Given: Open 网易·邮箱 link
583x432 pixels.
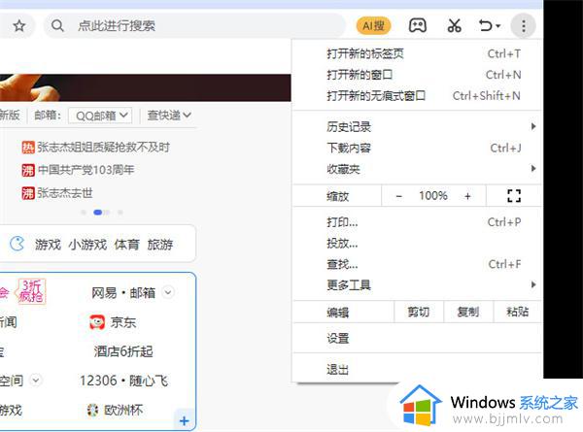Looking at the screenshot, I should pyautogui.click(x=123, y=293).
